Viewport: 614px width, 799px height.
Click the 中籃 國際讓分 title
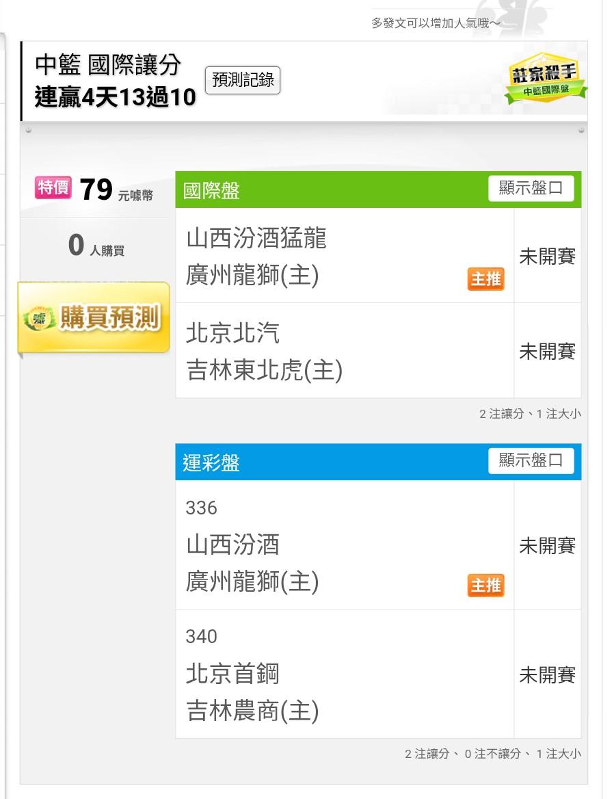tap(108, 64)
